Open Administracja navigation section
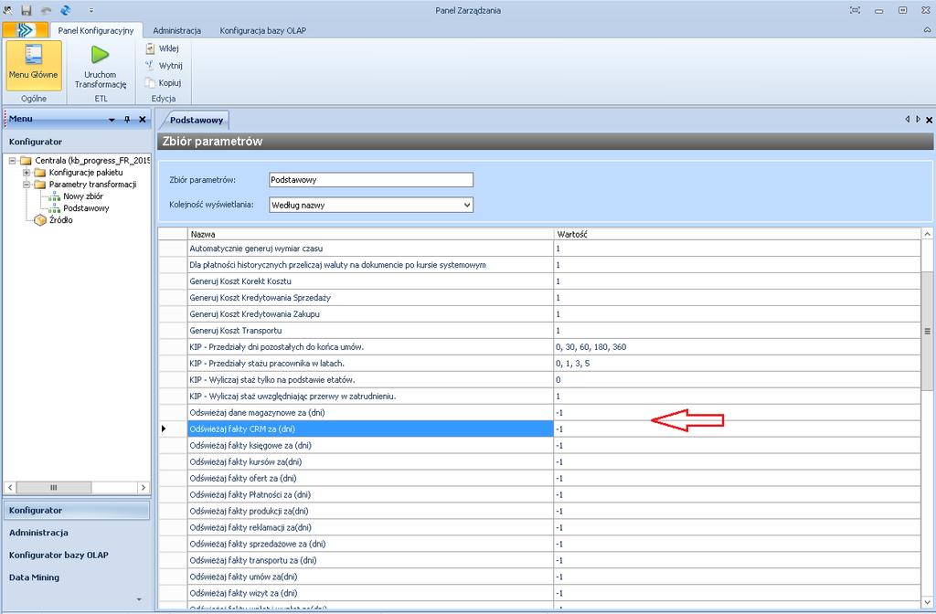The width and height of the screenshot is (936, 614). [77, 533]
